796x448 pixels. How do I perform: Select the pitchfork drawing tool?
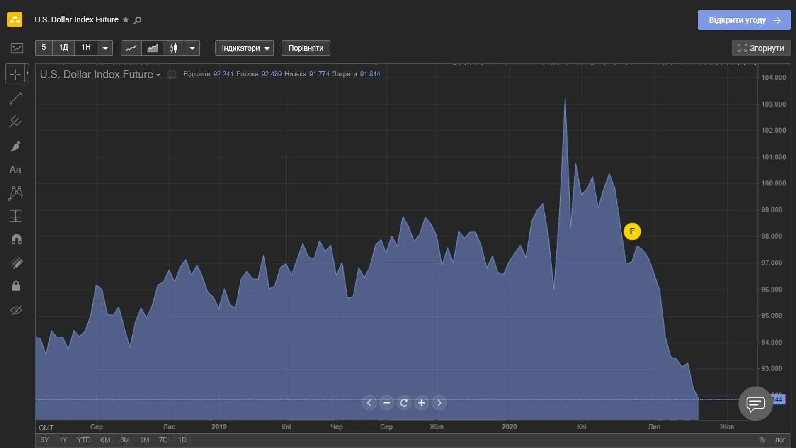tap(15, 122)
